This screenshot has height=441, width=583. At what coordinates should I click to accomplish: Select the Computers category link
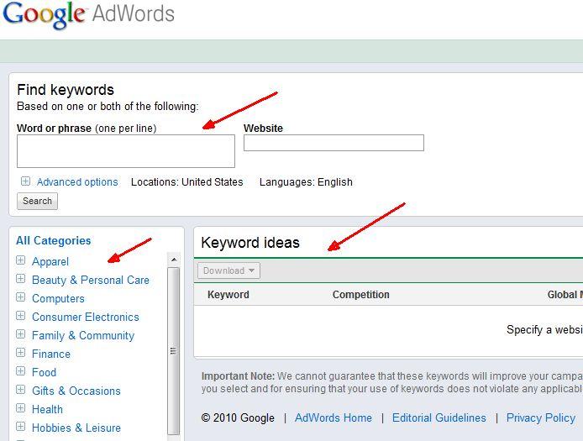[x=58, y=298]
